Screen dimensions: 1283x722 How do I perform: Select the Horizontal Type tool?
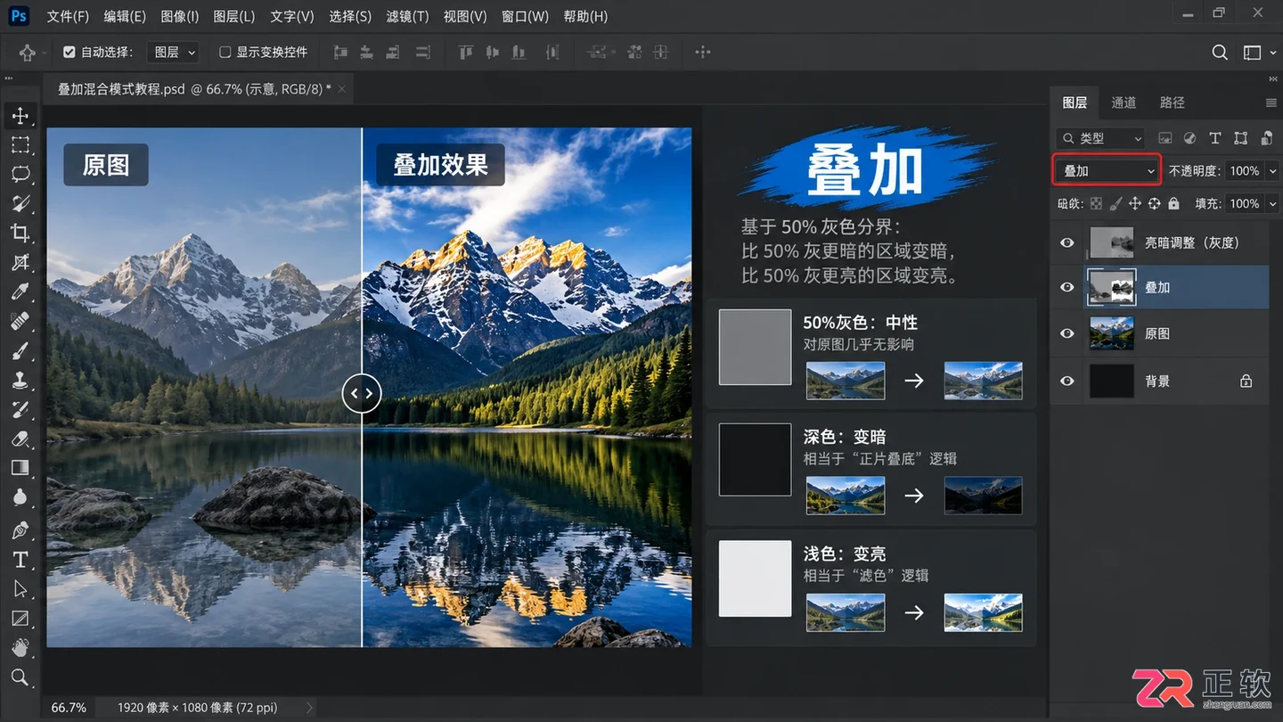(20, 560)
